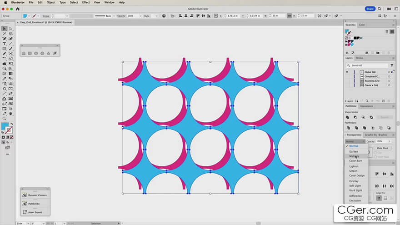Viewport: 400px width, 225px height.
Task: Open the Basic brush definition dropdown
Action: [114, 16]
